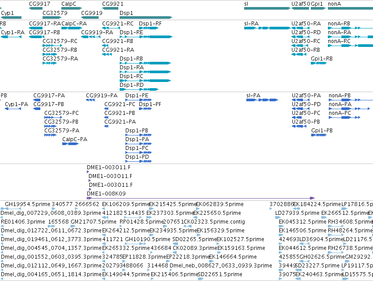Click the CG32579 gene label
373x281 pixels.
pos(55,13)
